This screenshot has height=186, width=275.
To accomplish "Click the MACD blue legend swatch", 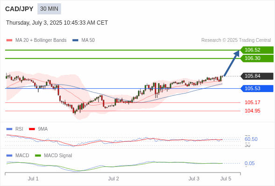I will click(9, 156).
